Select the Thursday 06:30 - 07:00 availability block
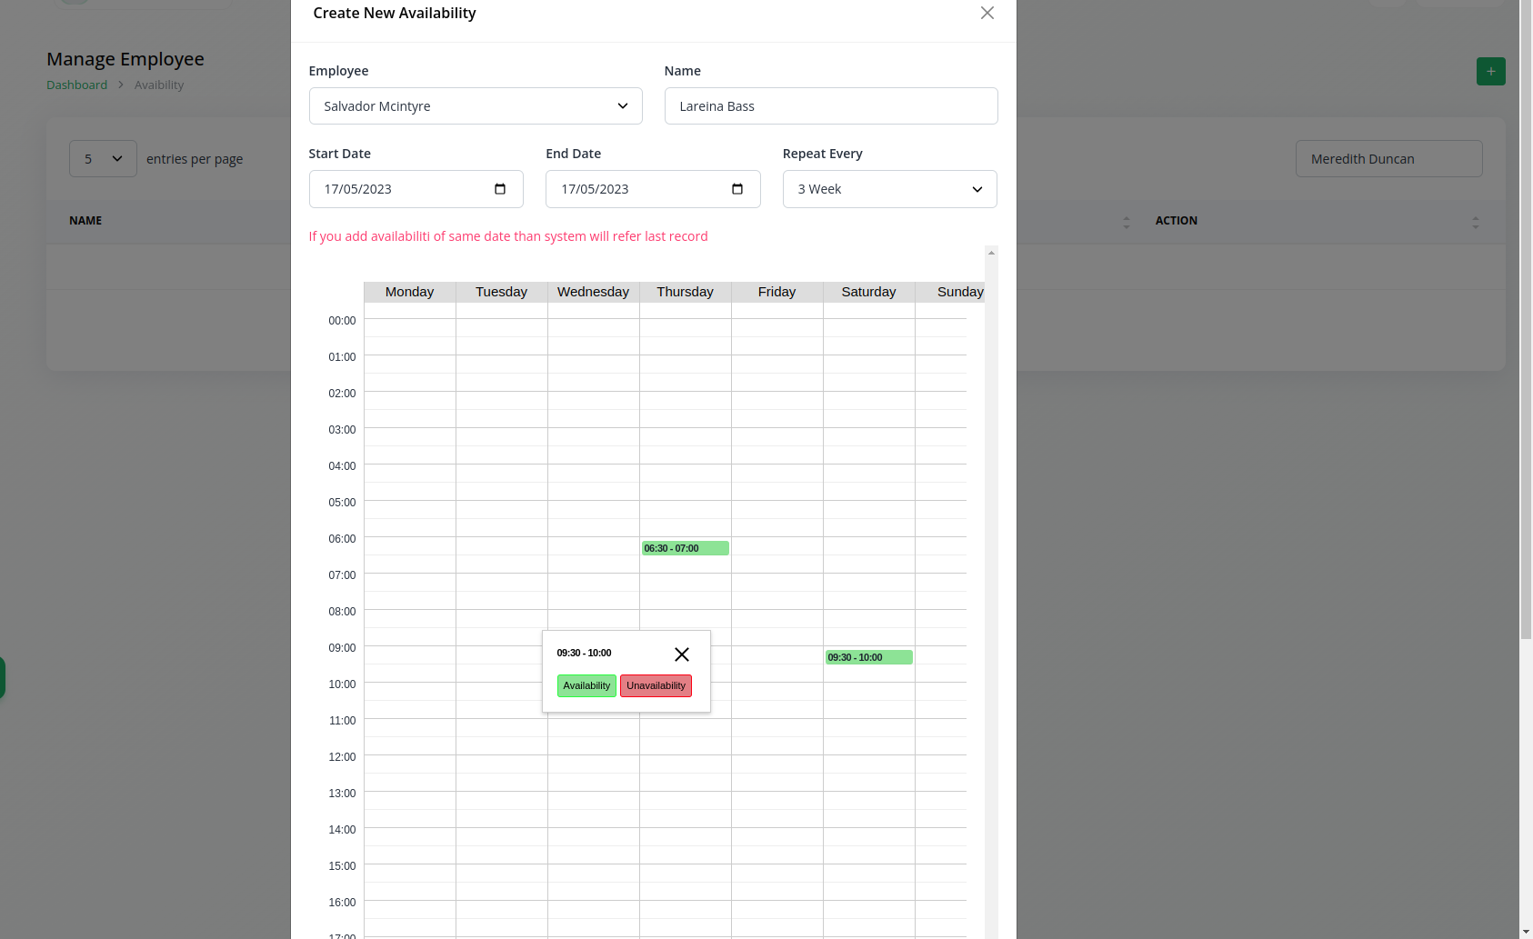 [x=685, y=548]
